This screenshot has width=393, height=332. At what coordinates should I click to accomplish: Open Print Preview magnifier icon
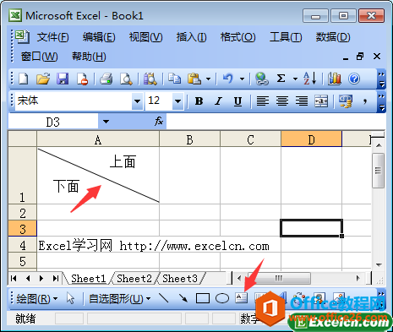coord(126,79)
